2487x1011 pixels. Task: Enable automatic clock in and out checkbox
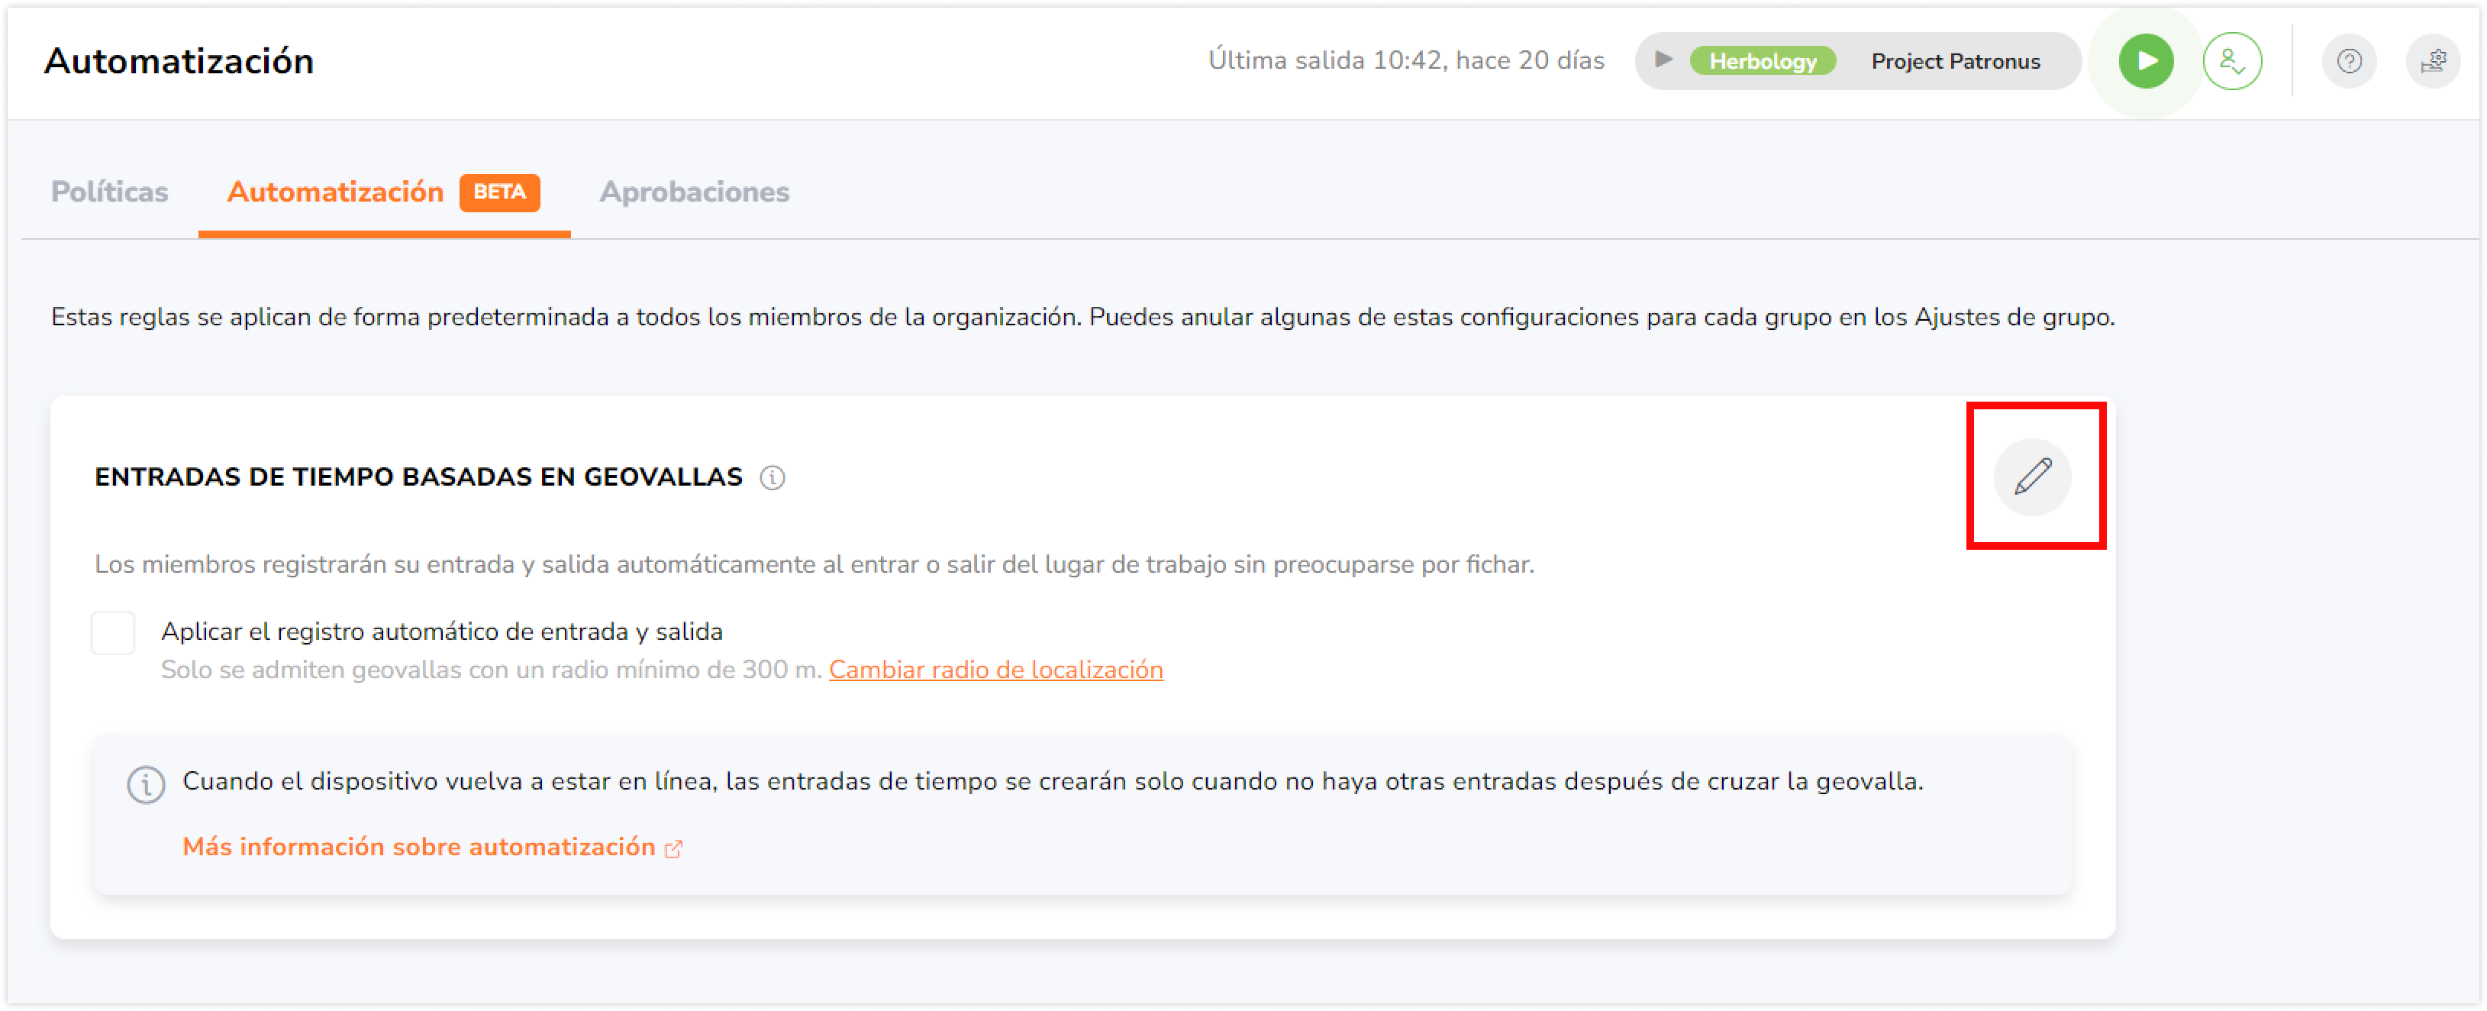pyautogui.click(x=113, y=632)
